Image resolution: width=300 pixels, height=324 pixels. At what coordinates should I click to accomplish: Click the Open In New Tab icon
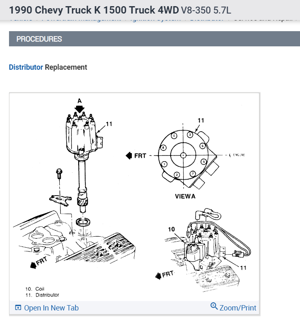(18, 308)
